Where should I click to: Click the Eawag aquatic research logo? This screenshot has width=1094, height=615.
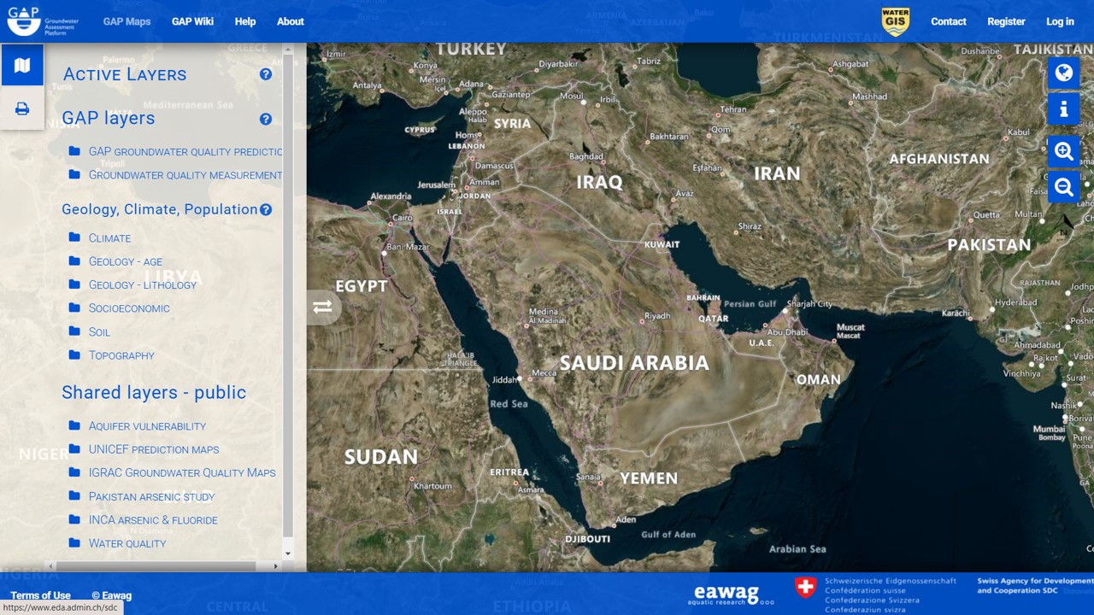click(x=732, y=594)
